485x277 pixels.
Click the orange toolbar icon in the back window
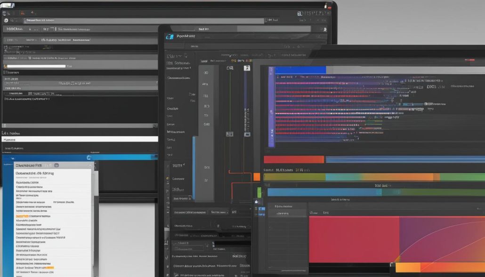click(x=22, y=13)
